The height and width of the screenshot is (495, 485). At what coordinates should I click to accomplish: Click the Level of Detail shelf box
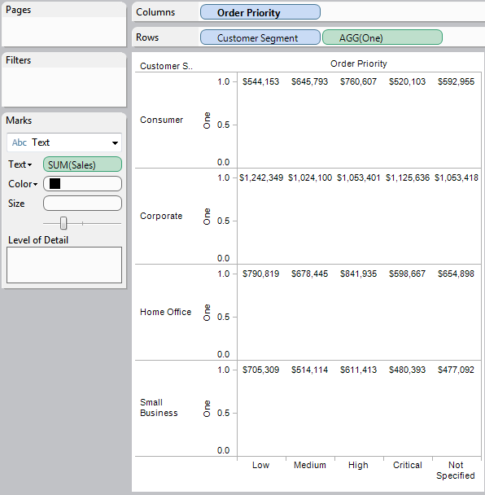64,265
